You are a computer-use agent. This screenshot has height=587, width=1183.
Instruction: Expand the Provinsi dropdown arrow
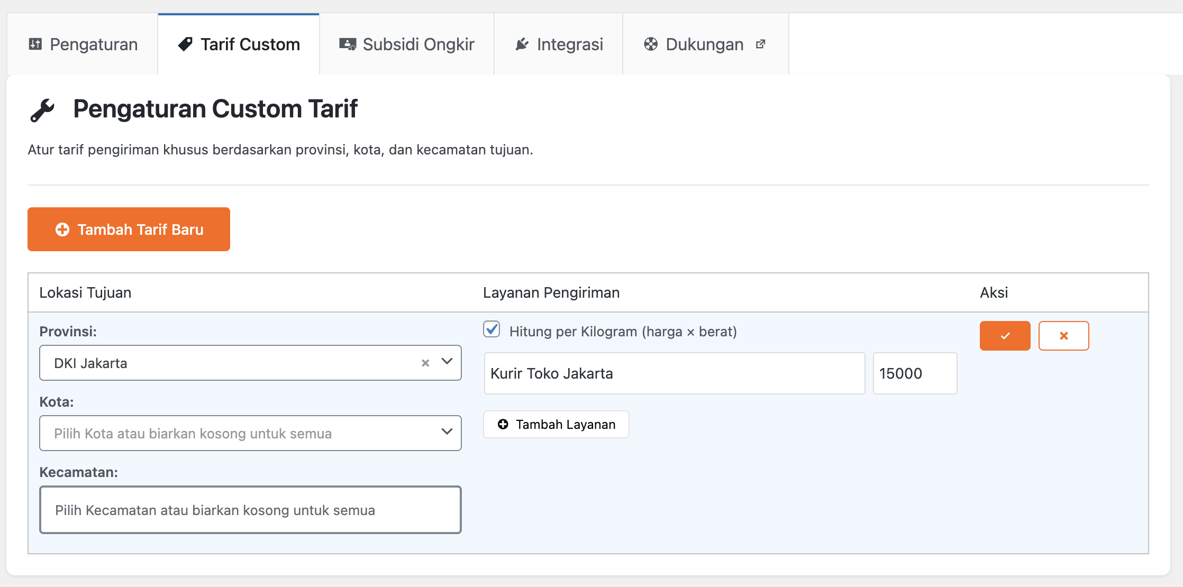(x=447, y=362)
